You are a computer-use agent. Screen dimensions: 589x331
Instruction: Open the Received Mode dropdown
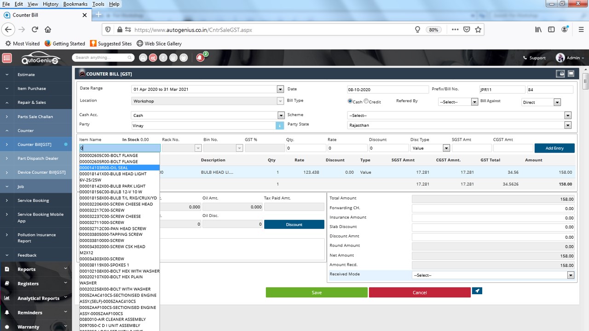tap(571, 274)
